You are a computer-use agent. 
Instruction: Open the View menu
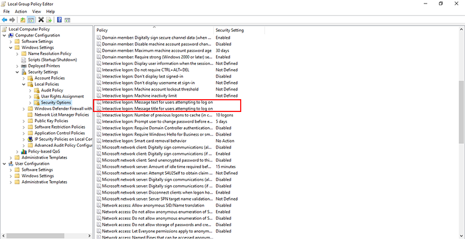click(x=37, y=12)
